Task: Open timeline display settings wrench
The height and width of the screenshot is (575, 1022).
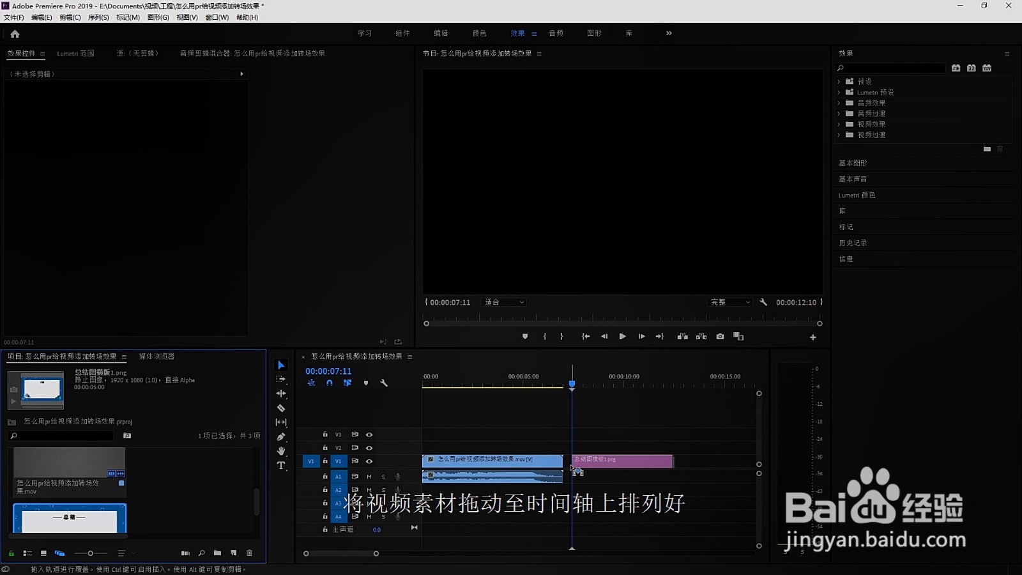Action: (384, 383)
